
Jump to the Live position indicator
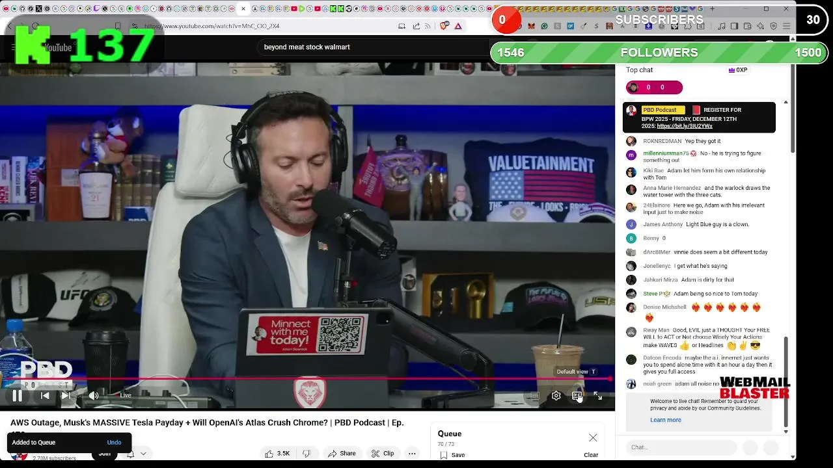pos(125,395)
